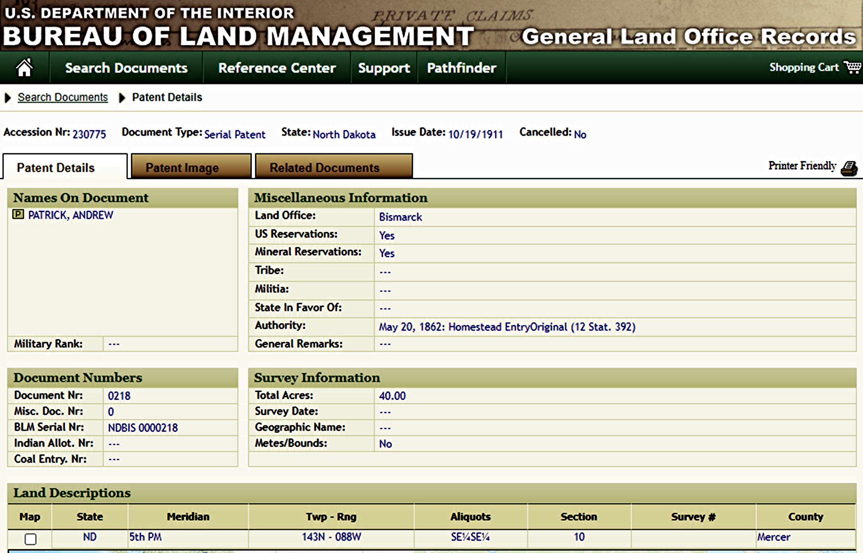Check the Map checkbox for ND row
The height and width of the screenshot is (553, 863).
pos(30,539)
